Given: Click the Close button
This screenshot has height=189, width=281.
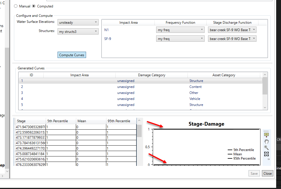Looking at the screenshot, I should click(267, 173).
